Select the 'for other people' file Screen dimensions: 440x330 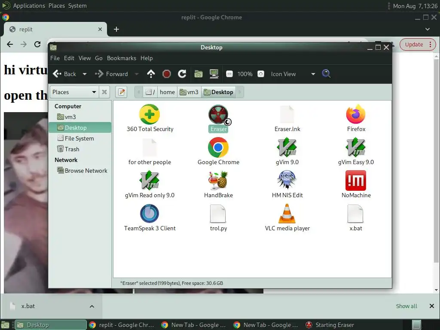point(150,148)
